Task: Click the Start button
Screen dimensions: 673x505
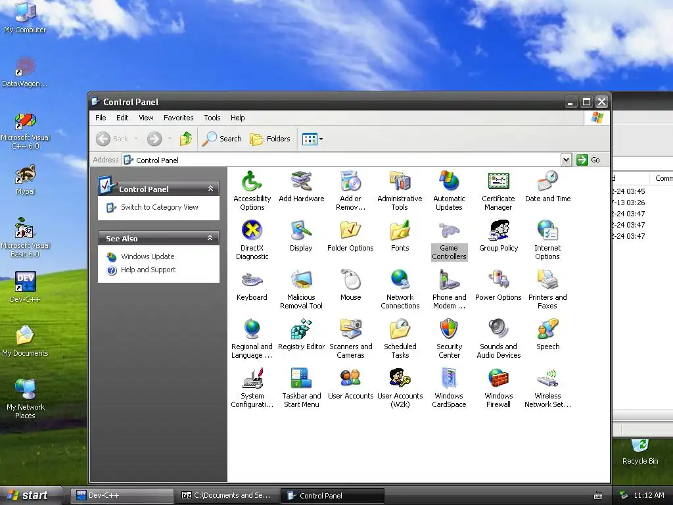Action: (30, 495)
